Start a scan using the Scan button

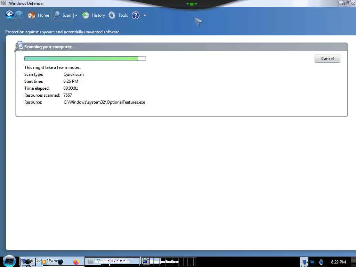[62, 15]
